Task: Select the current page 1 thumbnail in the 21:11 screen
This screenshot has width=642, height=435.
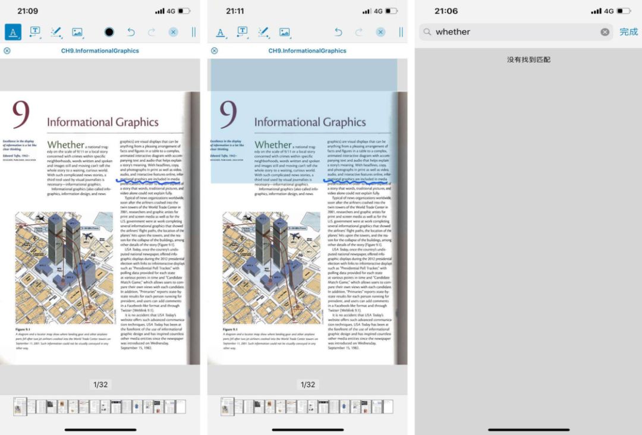Action: [x=227, y=406]
